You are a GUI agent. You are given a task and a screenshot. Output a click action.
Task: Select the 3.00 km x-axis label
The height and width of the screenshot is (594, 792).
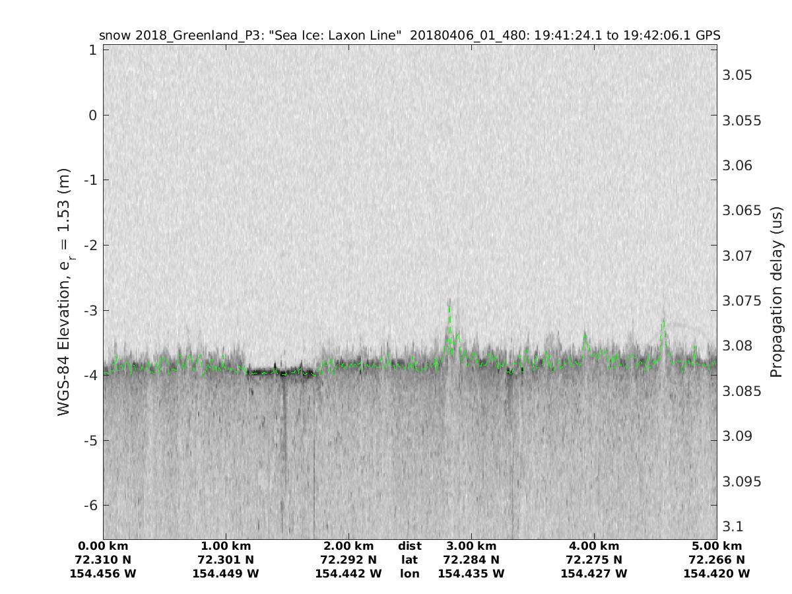[x=471, y=546]
